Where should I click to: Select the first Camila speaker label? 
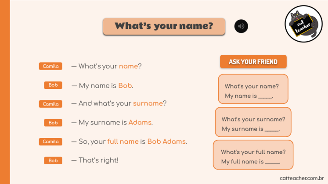pos(50,66)
